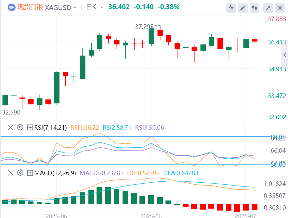Expand the MACD panel plus icon
This screenshot has width=288, height=218.
click(30, 173)
